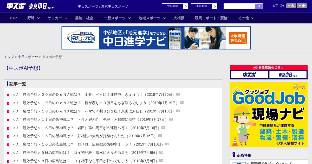Image resolution: width=312 pixels, height=164 pixels.
Task: Open article ２０日のＤｅＮＡ戦は 山井
Action: 94,94
